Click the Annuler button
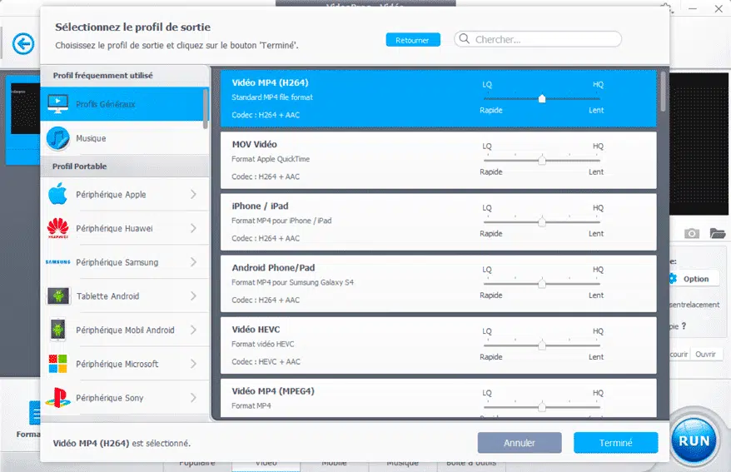The width and height of the screenshot is (731, 472). [520, 443]
